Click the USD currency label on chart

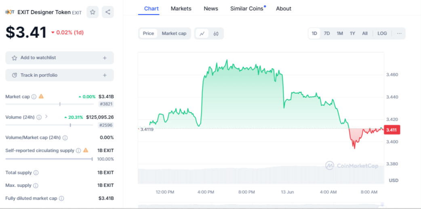394,180
